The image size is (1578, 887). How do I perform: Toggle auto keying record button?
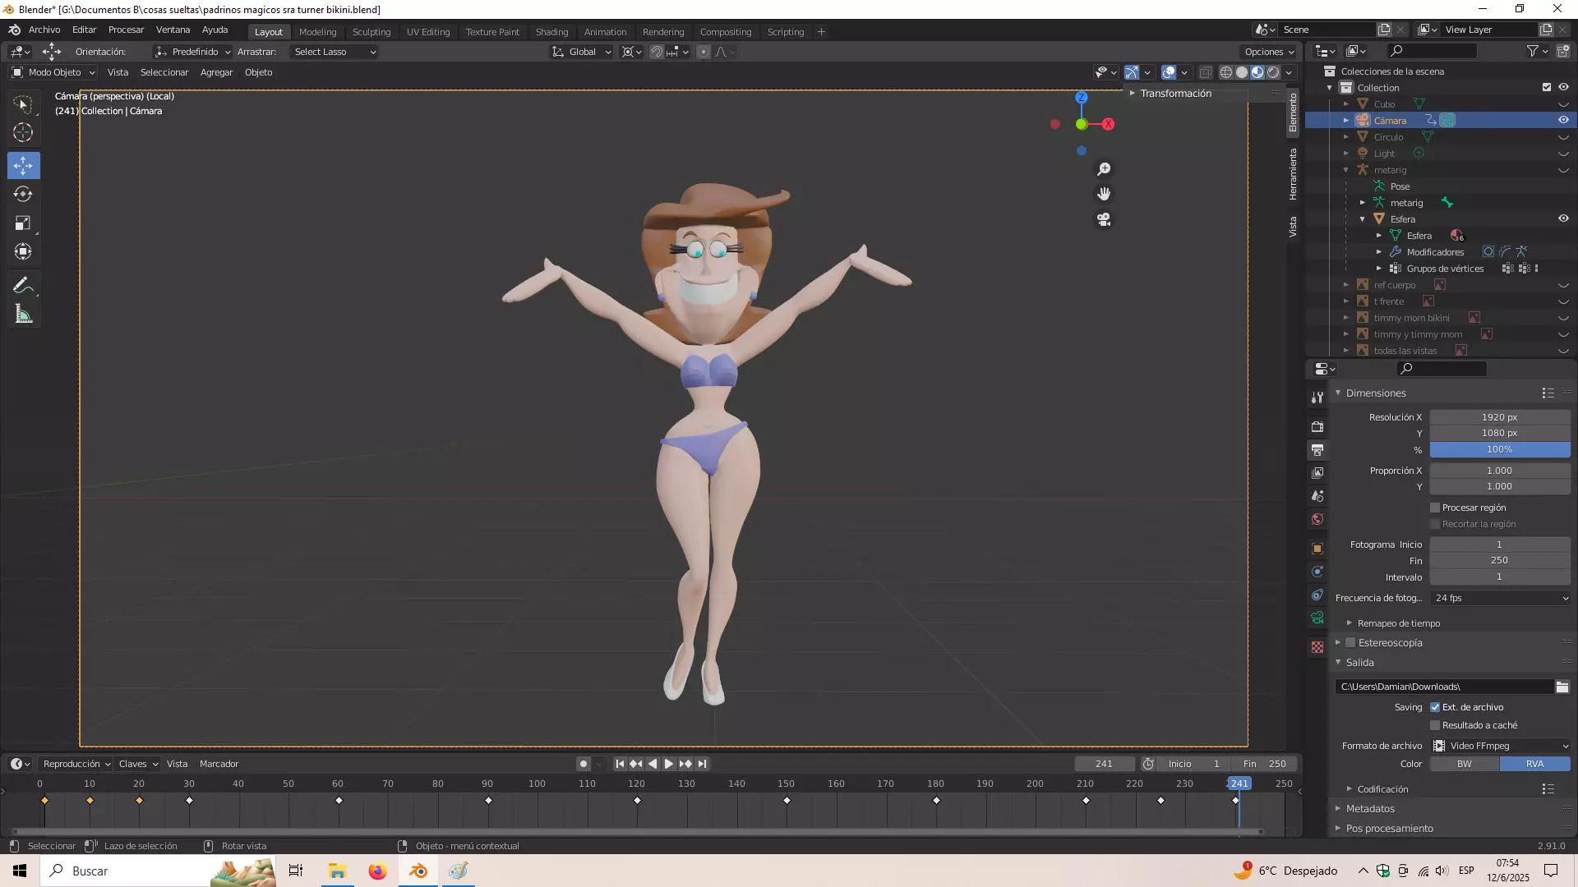(x=584, y=764)
